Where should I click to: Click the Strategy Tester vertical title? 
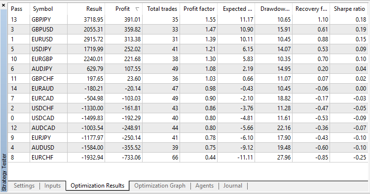point(4,172)
